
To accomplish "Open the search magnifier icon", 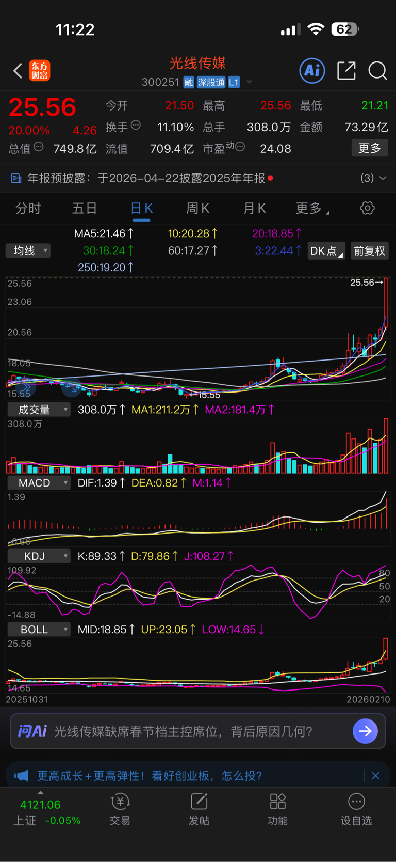I will click(377, 71).
